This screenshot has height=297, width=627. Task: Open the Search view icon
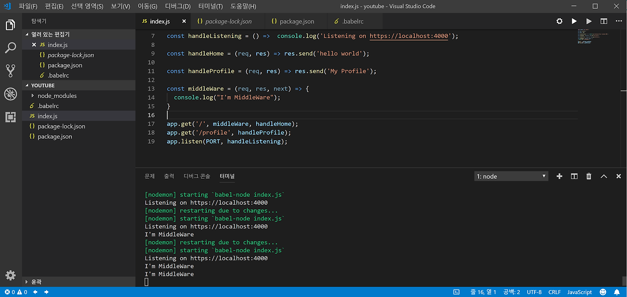pos(10,48)
